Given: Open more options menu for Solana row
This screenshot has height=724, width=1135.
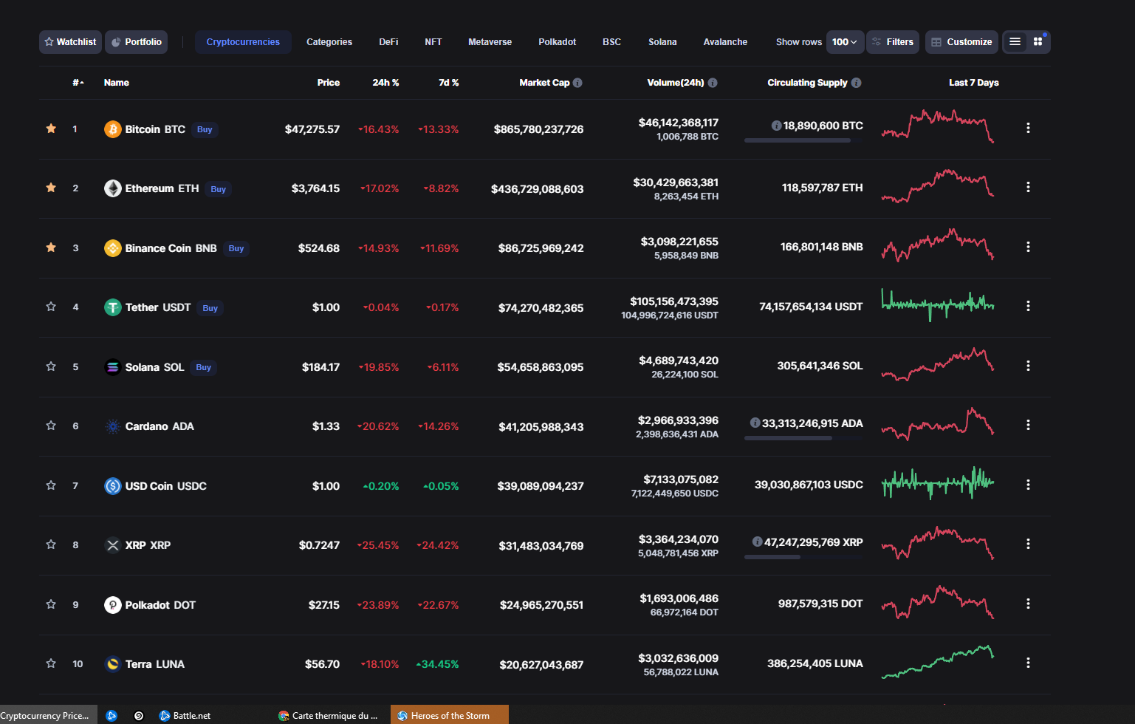Looking at the screenshot, I should coord(1028,366).
